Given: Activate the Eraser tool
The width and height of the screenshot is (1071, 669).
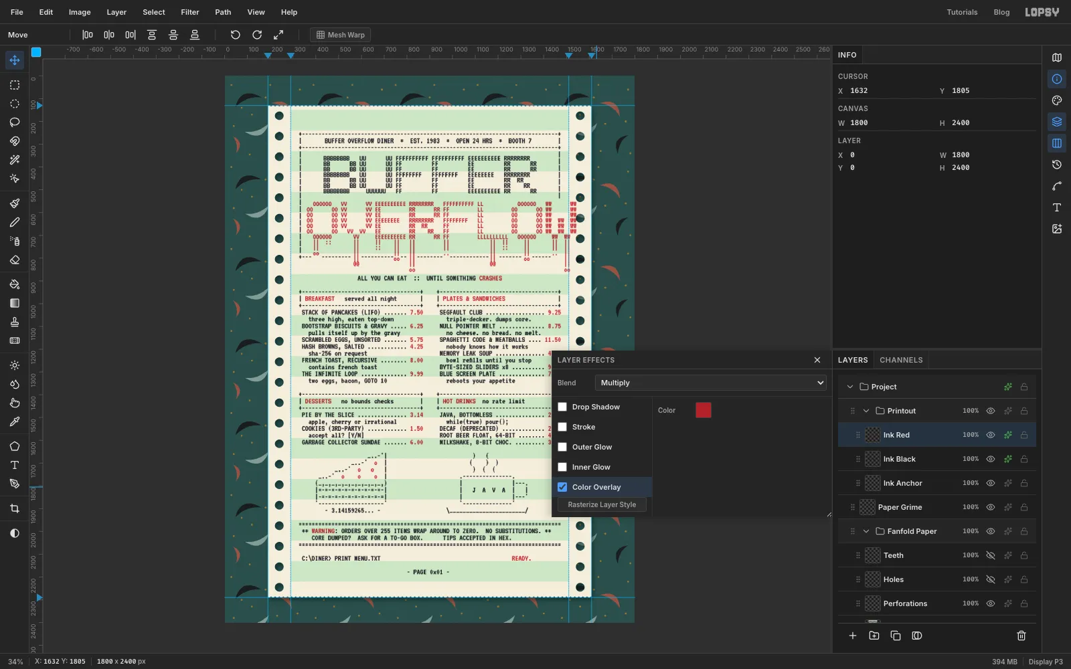Looking at the screenshot, I should click(15, 260).
